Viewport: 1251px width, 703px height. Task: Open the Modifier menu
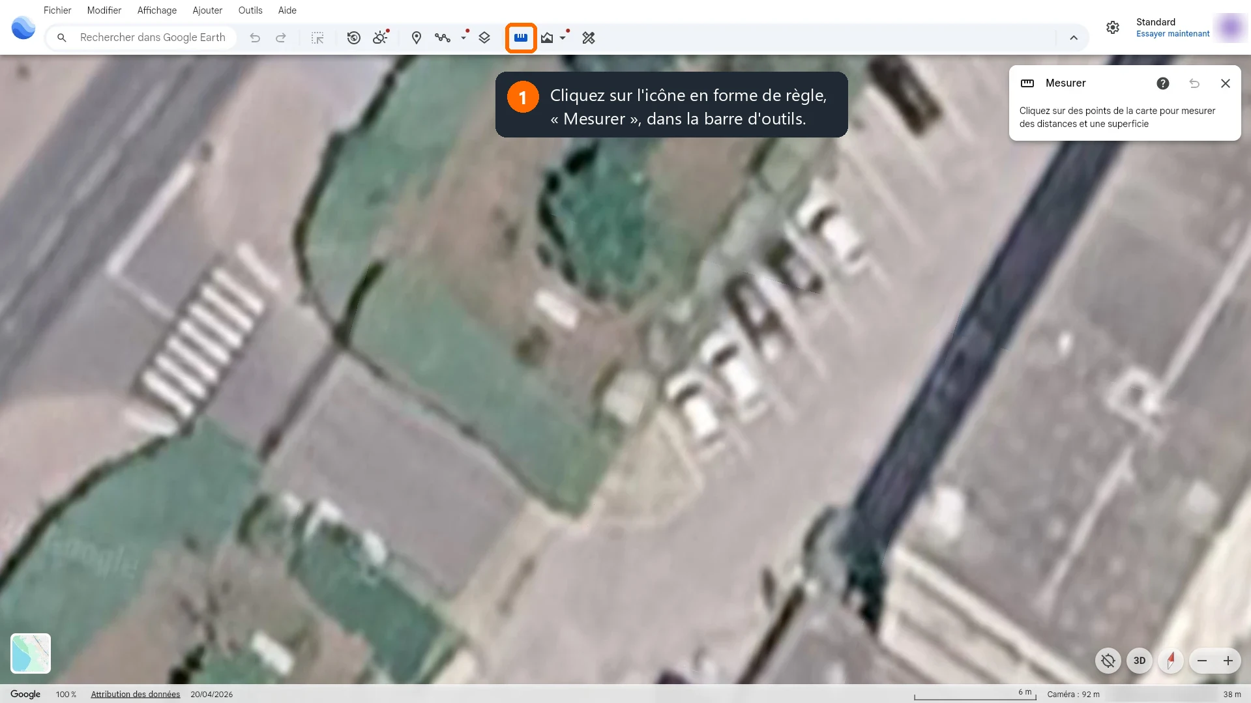(104, 10)
